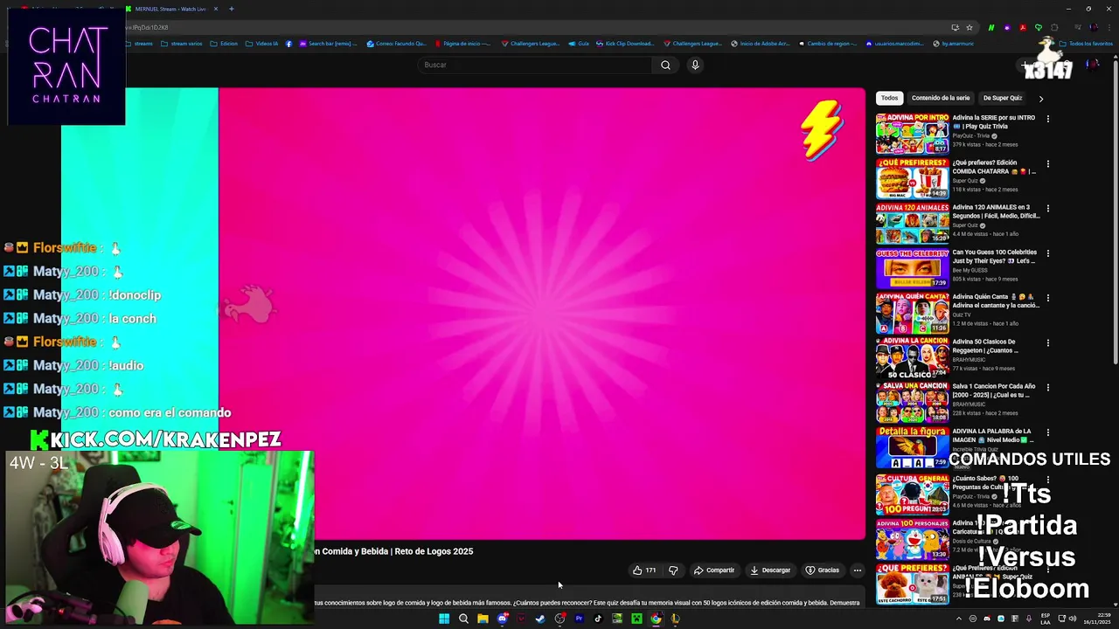
Task: Show next filter chips with arrow
Action: [1040, 99]
